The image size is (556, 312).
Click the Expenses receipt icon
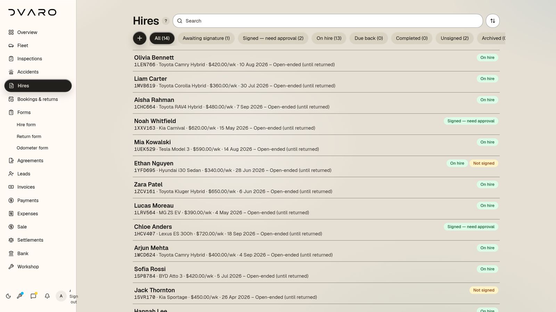coord(11,214)
